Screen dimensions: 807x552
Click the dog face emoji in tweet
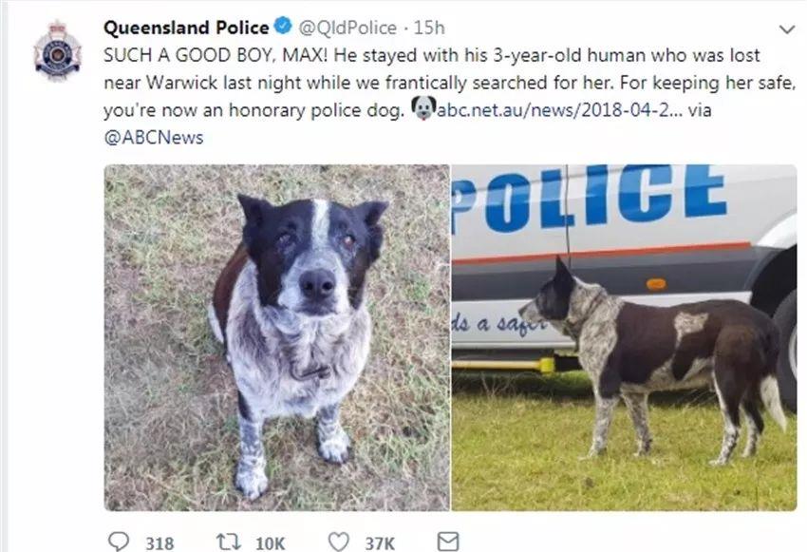(423, 108)
